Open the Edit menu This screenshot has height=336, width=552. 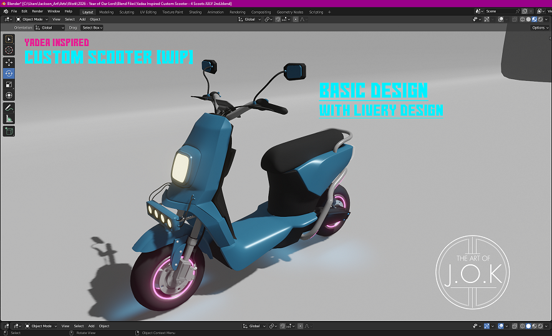point(24,11)
